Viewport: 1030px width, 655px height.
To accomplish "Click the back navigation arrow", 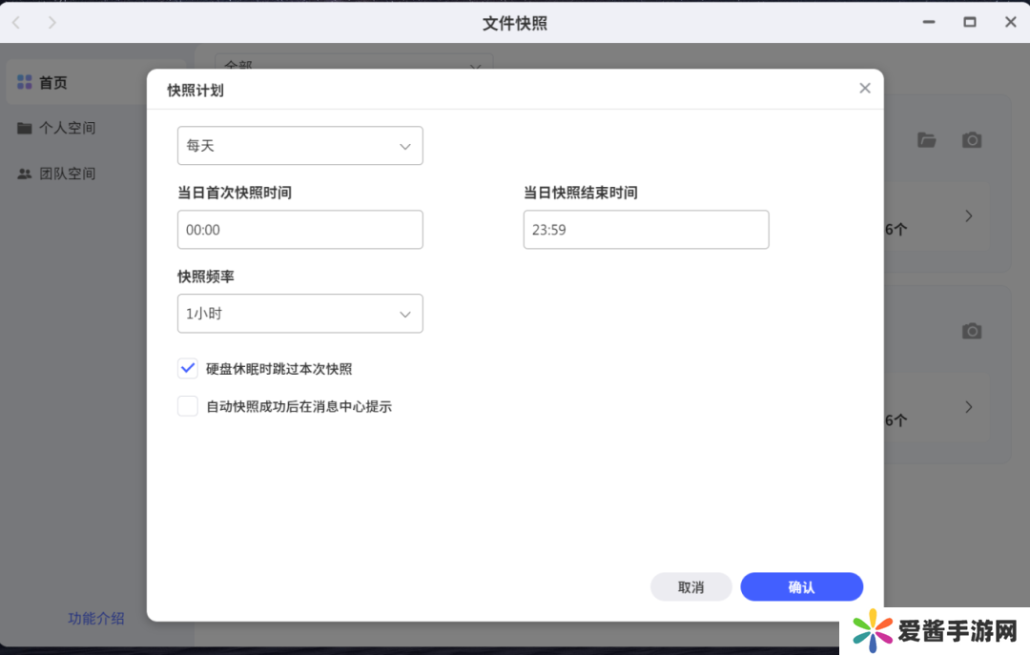I will click(16, 22).
